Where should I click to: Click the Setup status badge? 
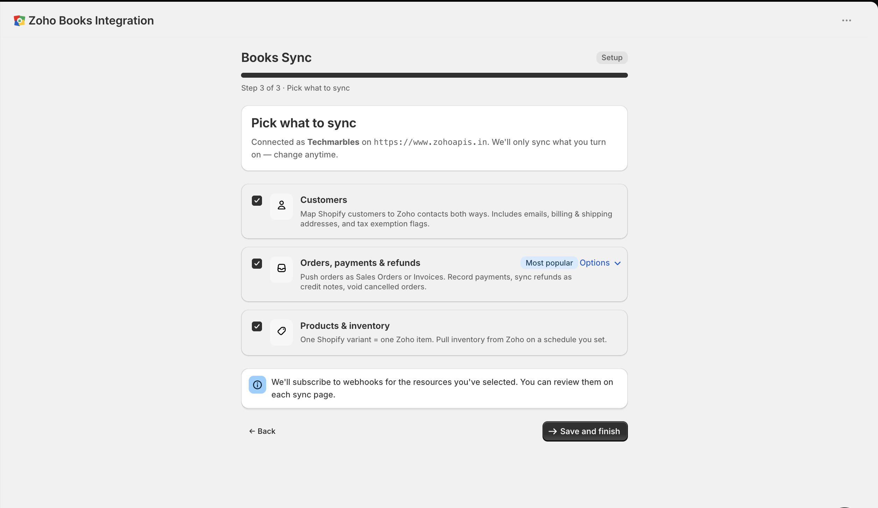[612, 58]
